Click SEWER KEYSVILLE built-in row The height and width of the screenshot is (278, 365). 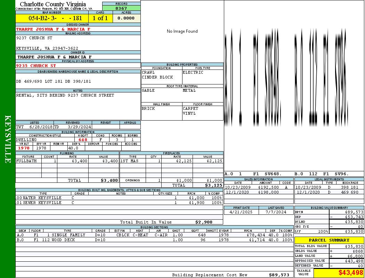pos(119,203)
